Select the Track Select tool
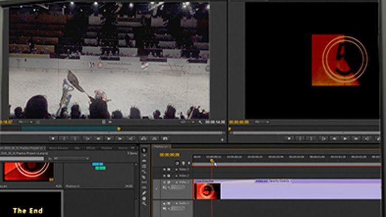This screenshot has width=386, height=217. pos(144,156)
